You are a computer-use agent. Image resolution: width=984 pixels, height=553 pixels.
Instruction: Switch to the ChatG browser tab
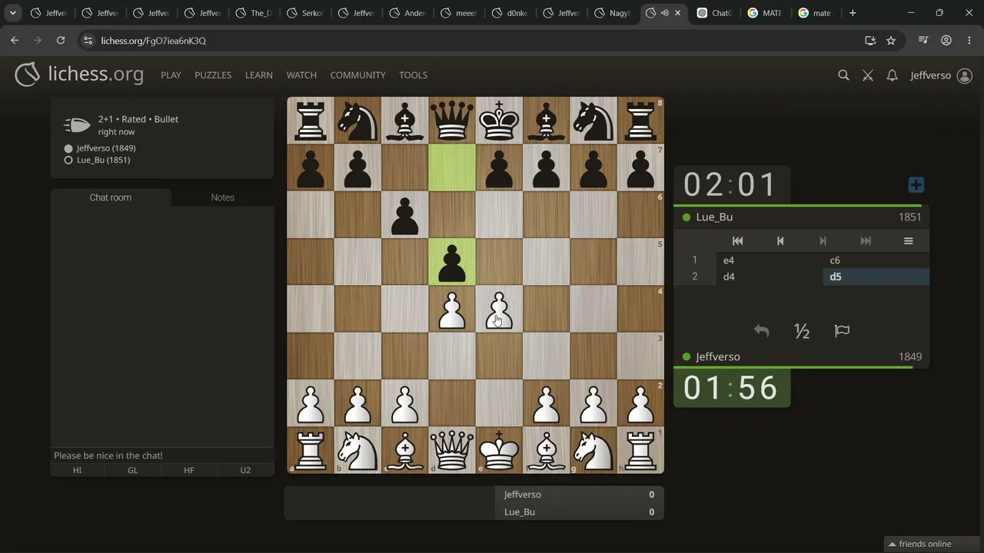click(x=714, y=13)
